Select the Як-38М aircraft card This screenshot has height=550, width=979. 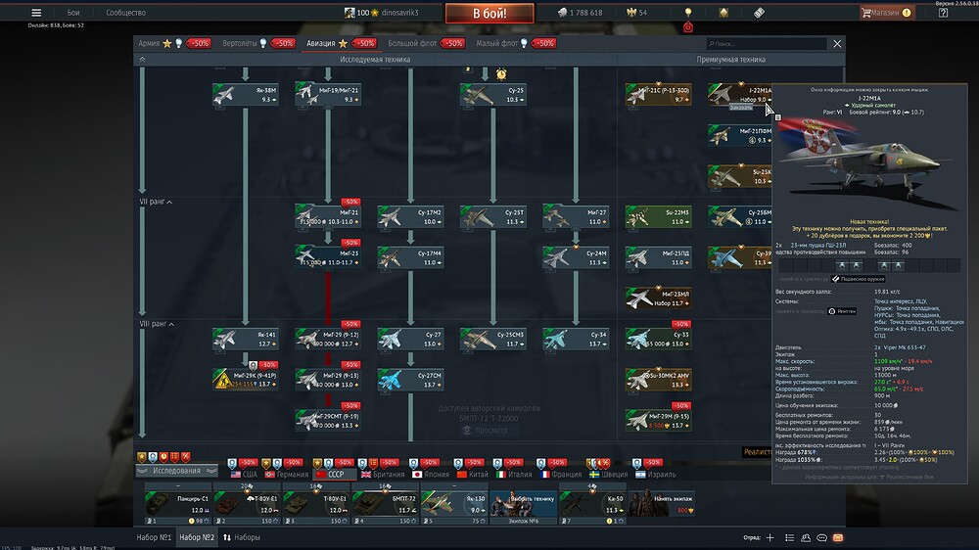[x=246, y=94]
